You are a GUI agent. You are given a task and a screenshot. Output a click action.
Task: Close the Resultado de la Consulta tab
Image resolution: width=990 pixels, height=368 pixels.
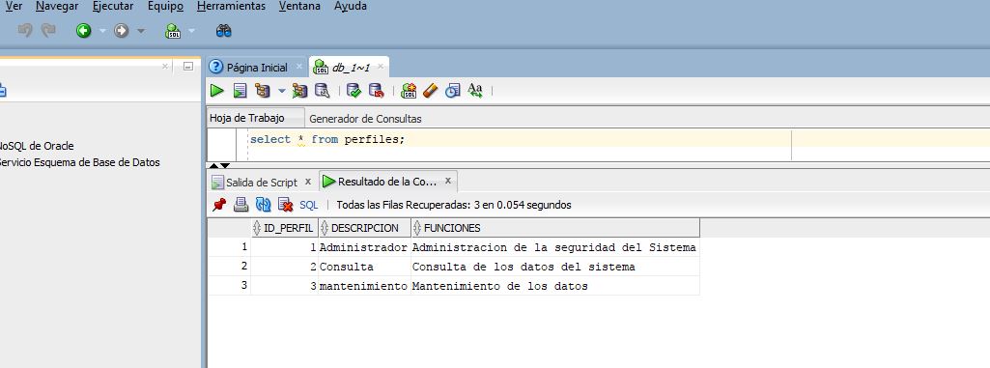(x=447, y=181)
